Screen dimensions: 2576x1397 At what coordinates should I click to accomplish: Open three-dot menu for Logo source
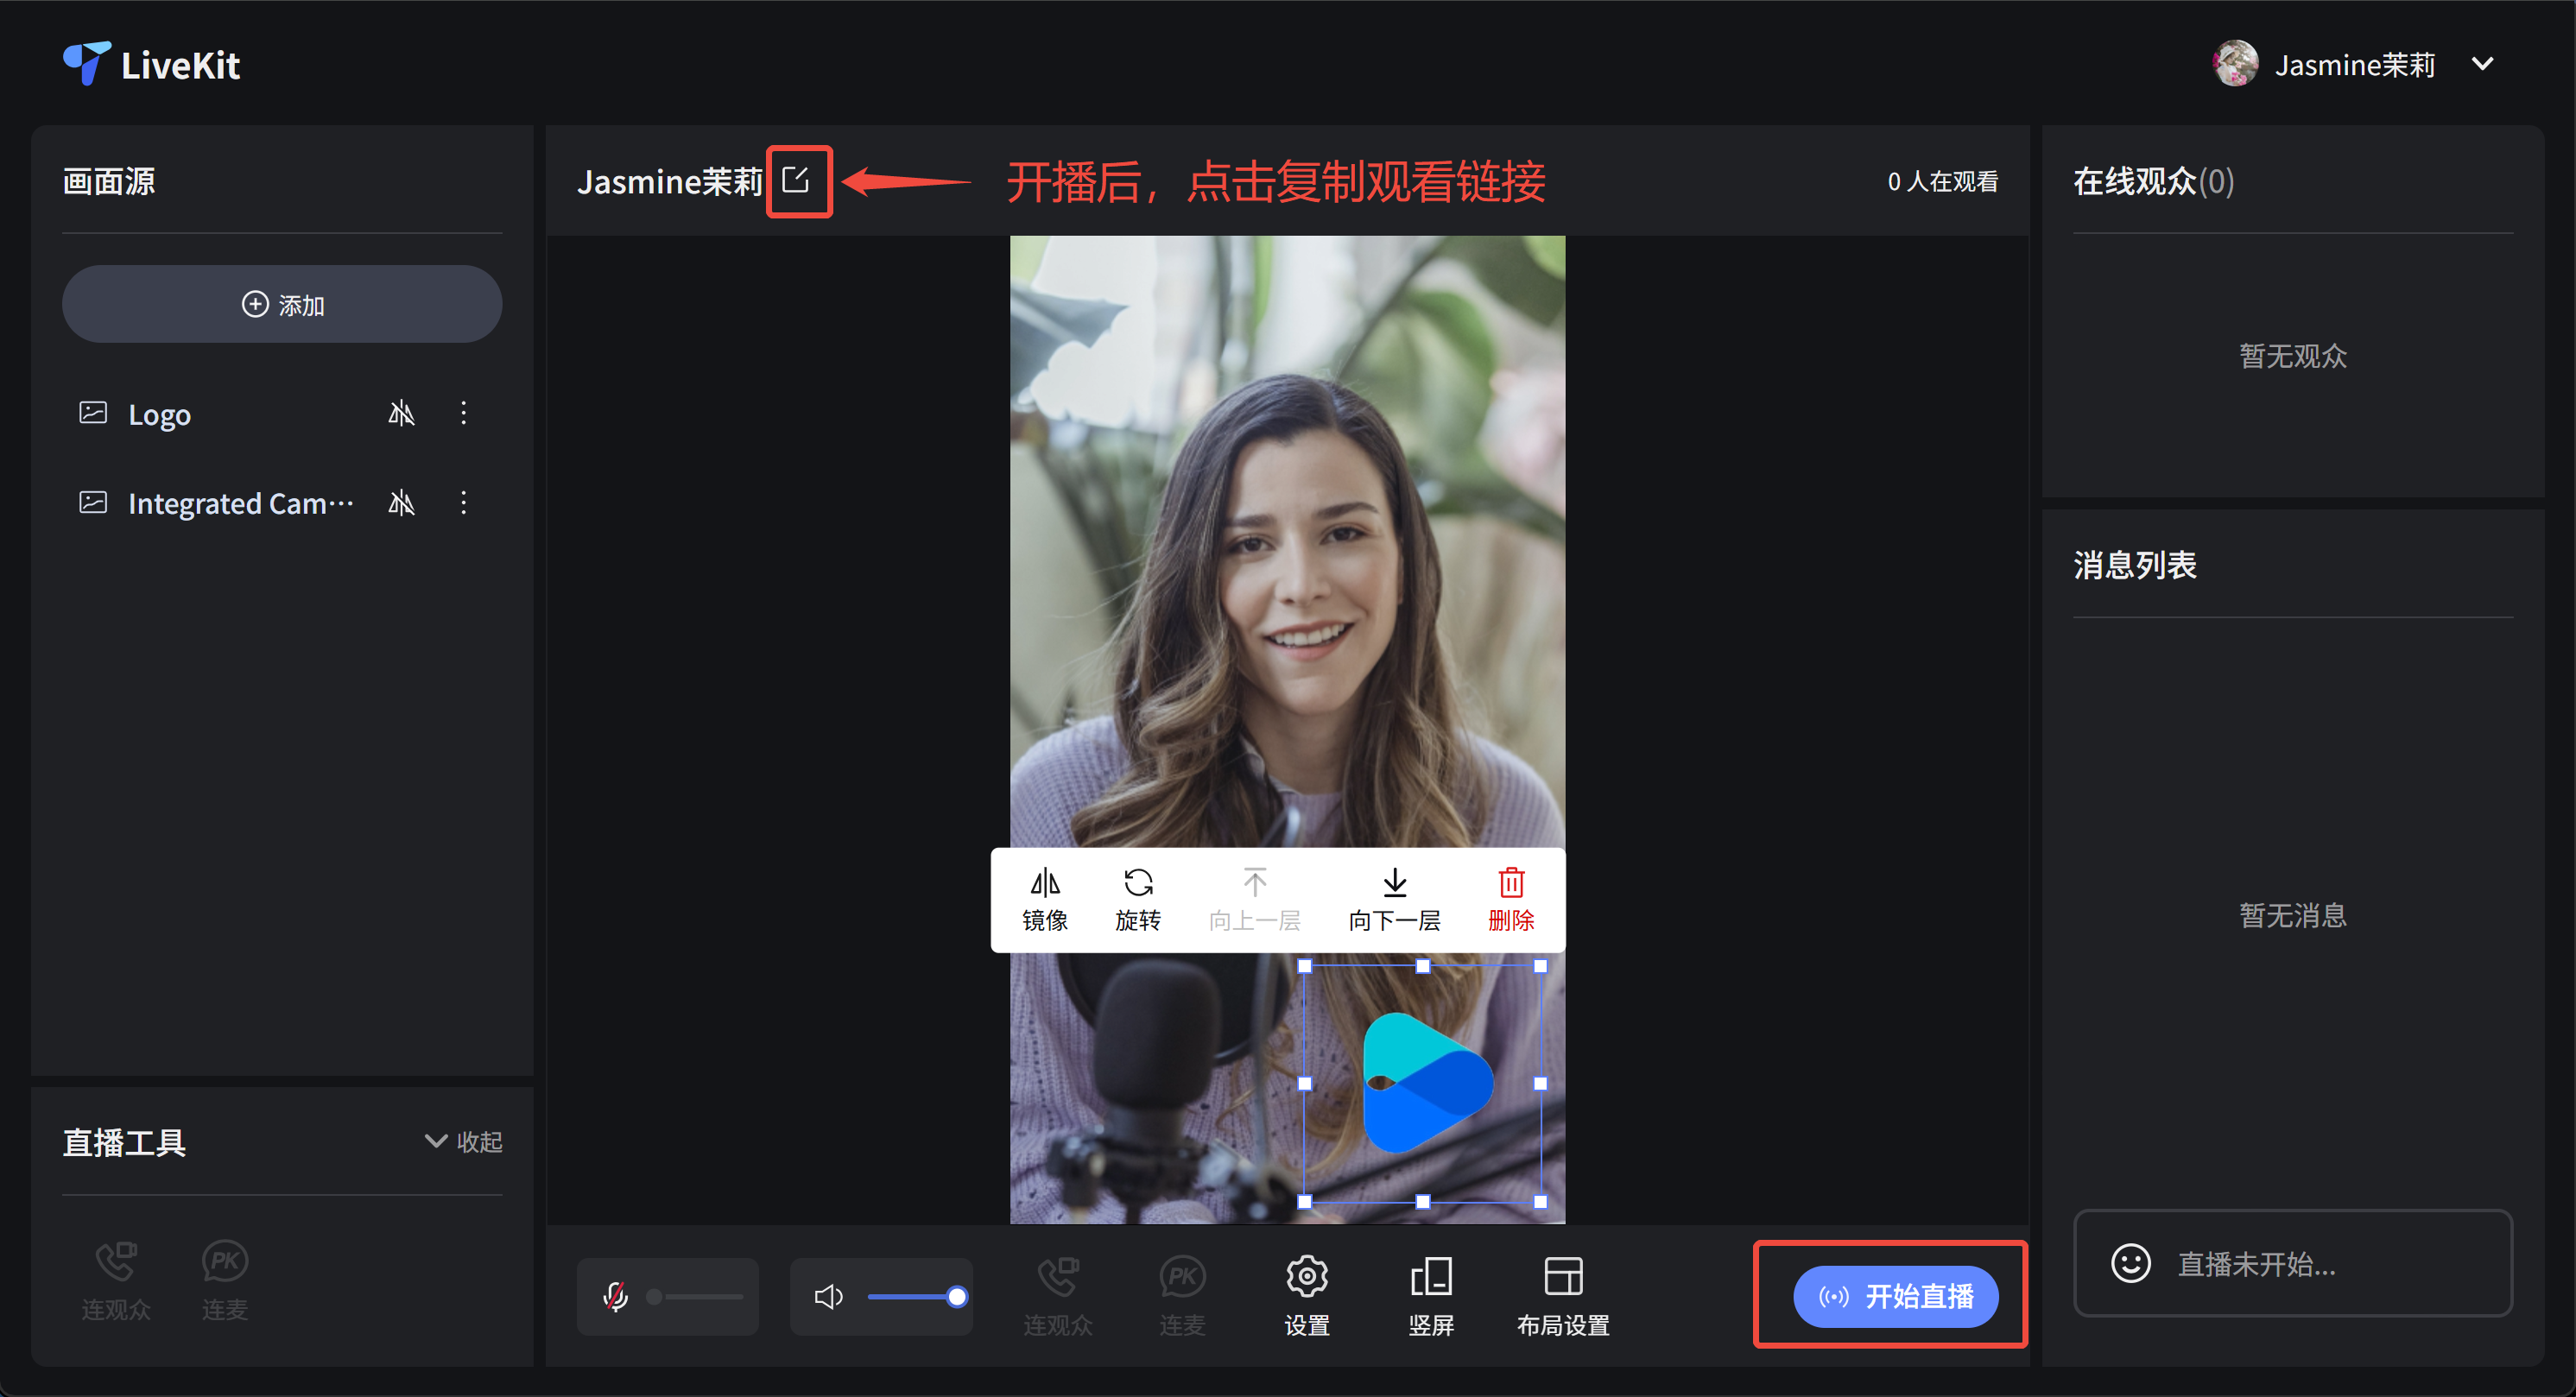click(463, 413)
